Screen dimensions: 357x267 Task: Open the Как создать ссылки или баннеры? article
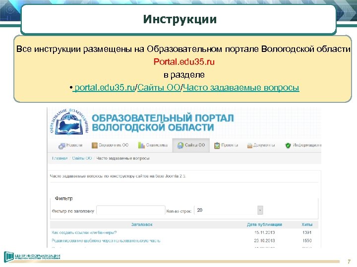coord(84,232)
